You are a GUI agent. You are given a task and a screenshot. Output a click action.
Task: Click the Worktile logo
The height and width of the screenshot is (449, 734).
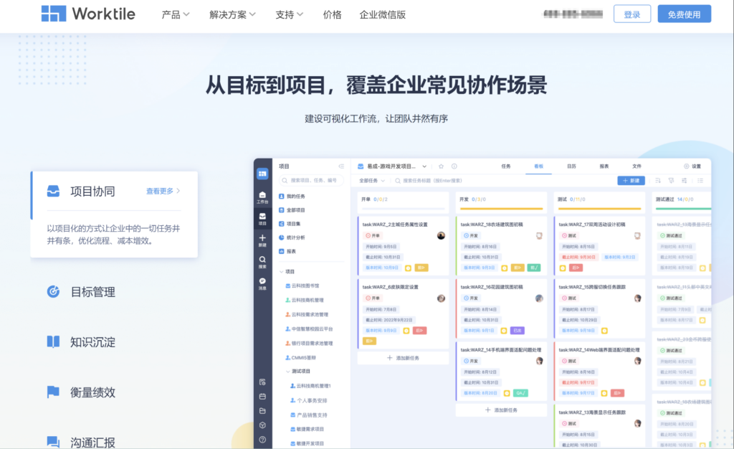88,14
